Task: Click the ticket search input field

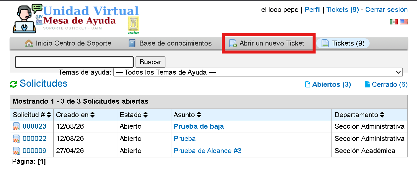Action: click(74, 62)
